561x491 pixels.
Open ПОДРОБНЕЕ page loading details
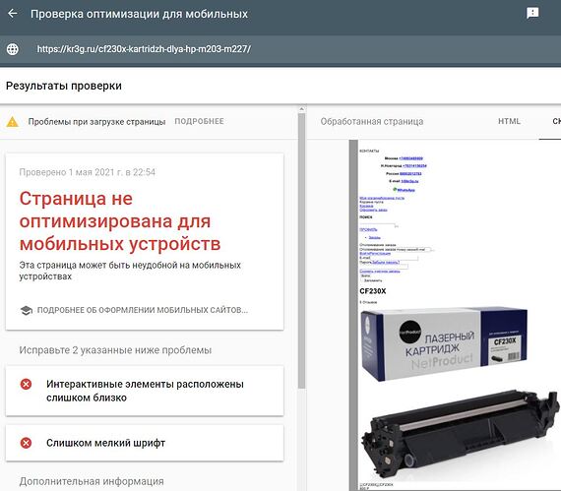point(199,122)
